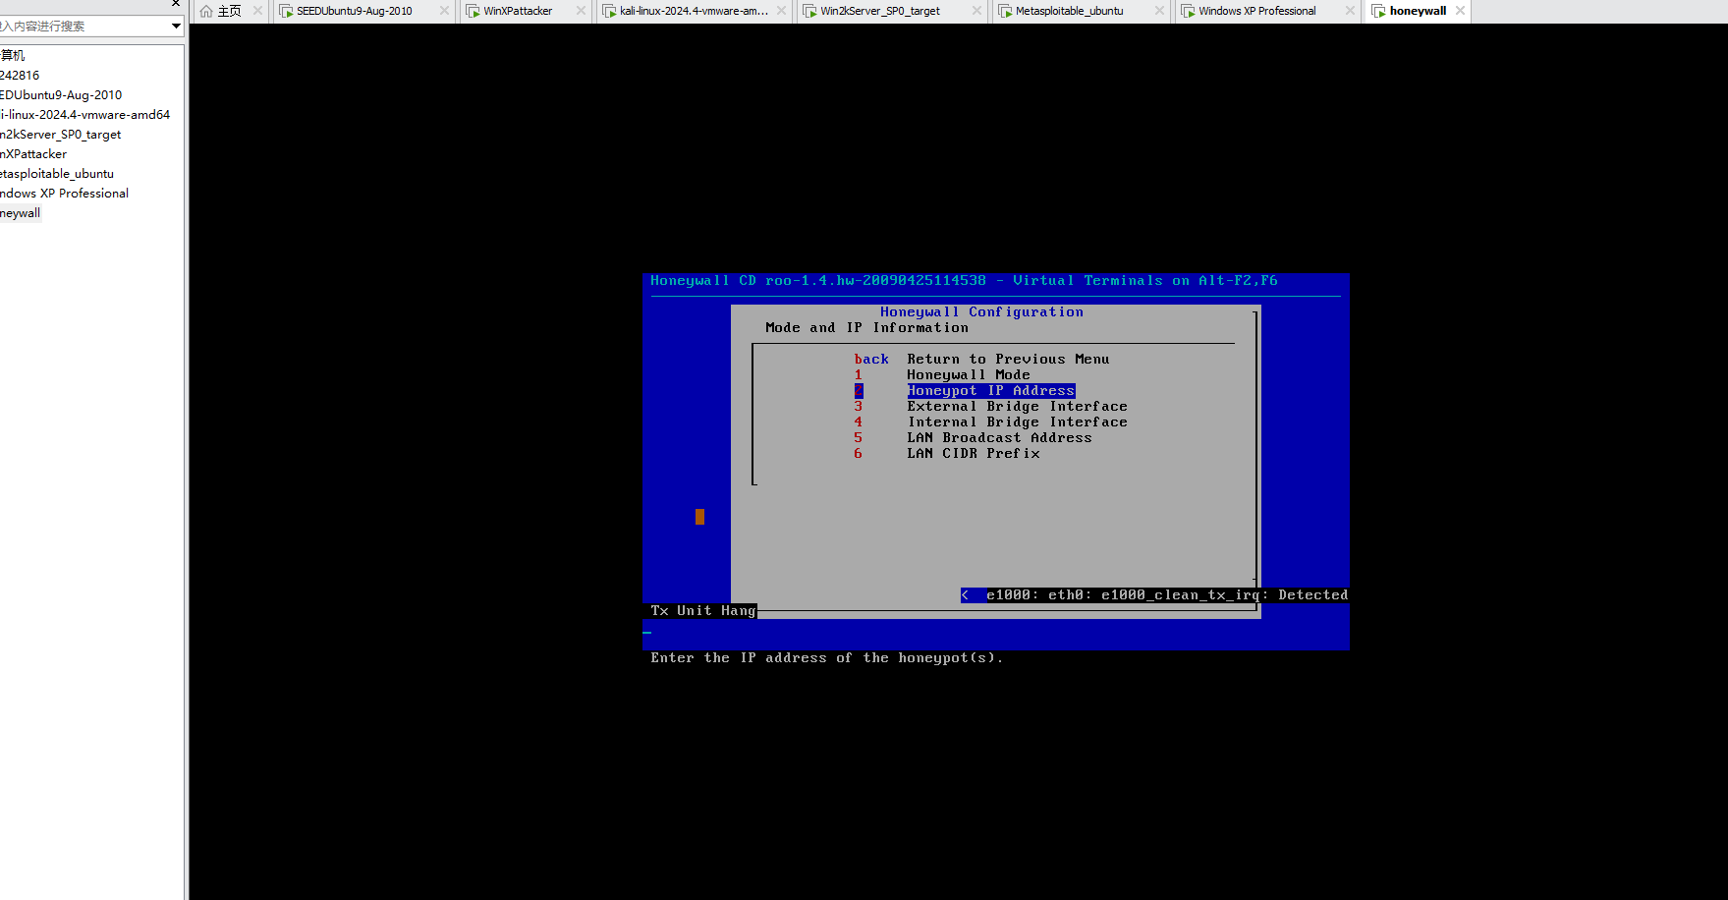
Task: Select the 242816 item in the library
Action: (20, 76)
